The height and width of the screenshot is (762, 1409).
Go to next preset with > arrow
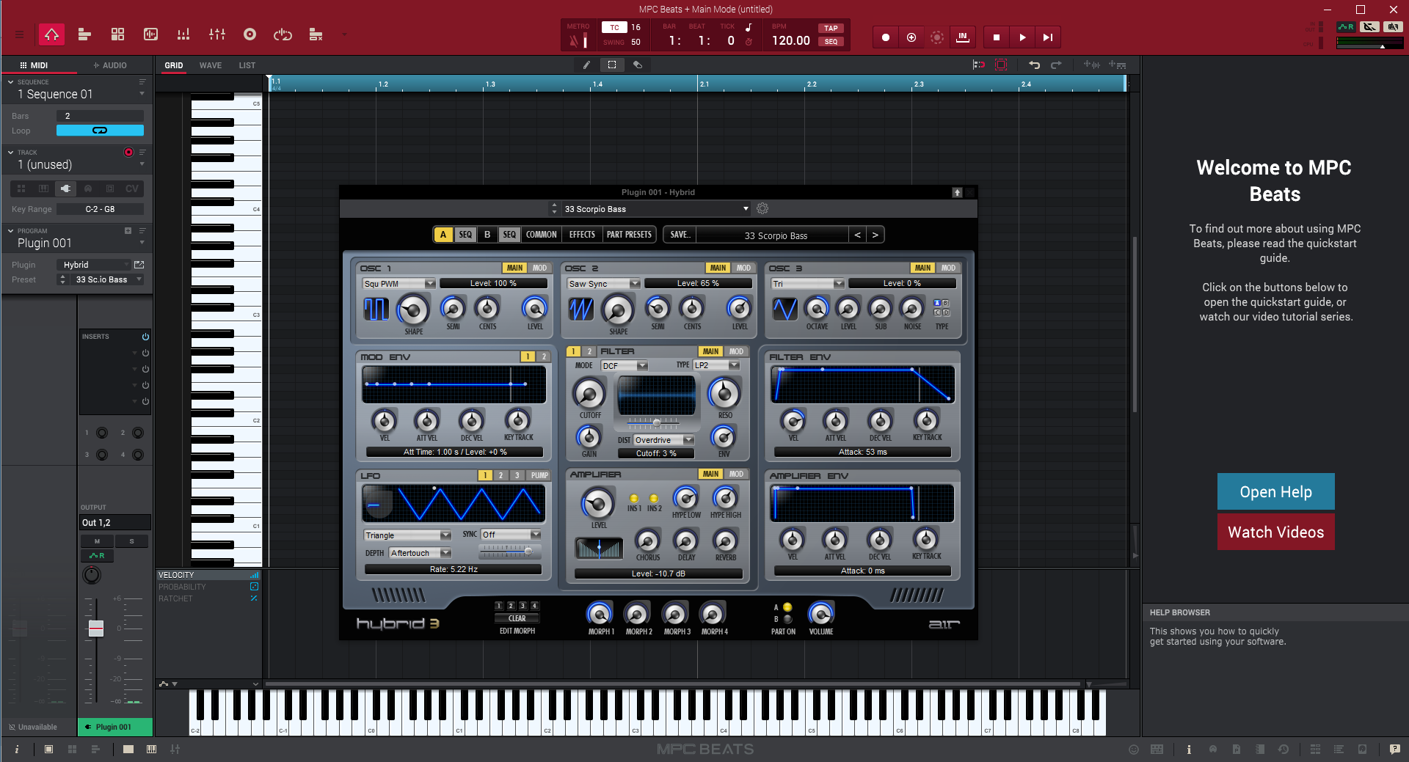875,235
